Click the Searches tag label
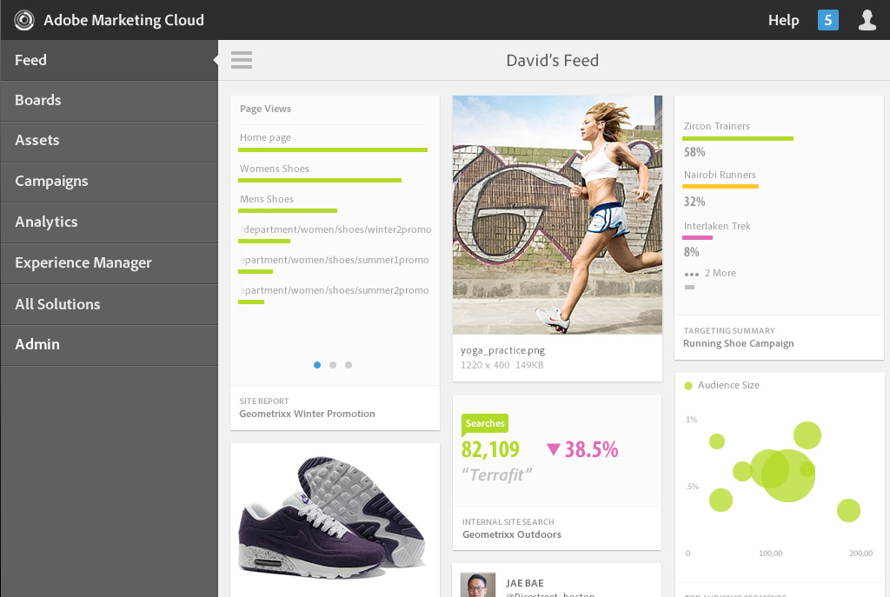The image size is (890, 597). point(484,423)
